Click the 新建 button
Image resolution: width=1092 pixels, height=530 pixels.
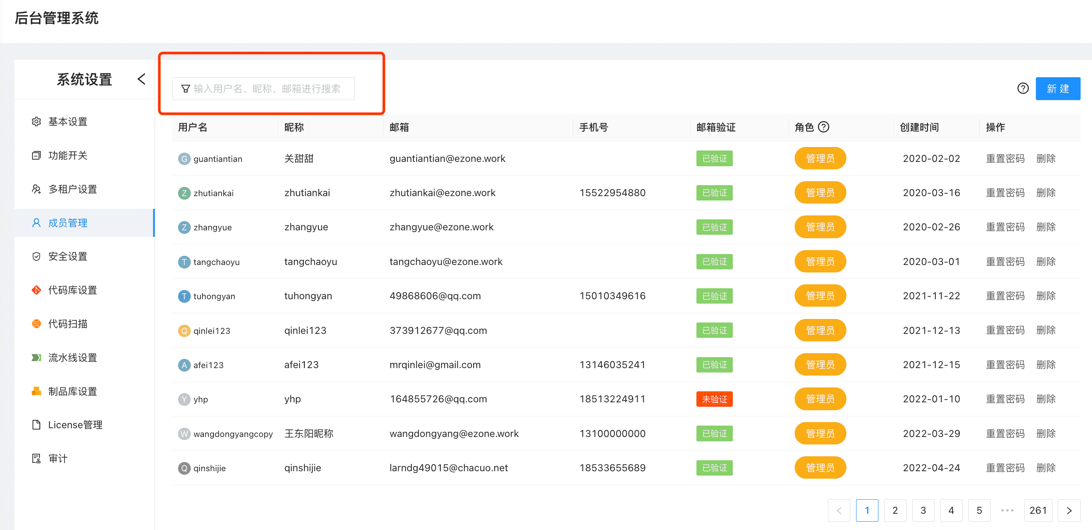(x=1058, y=88)
